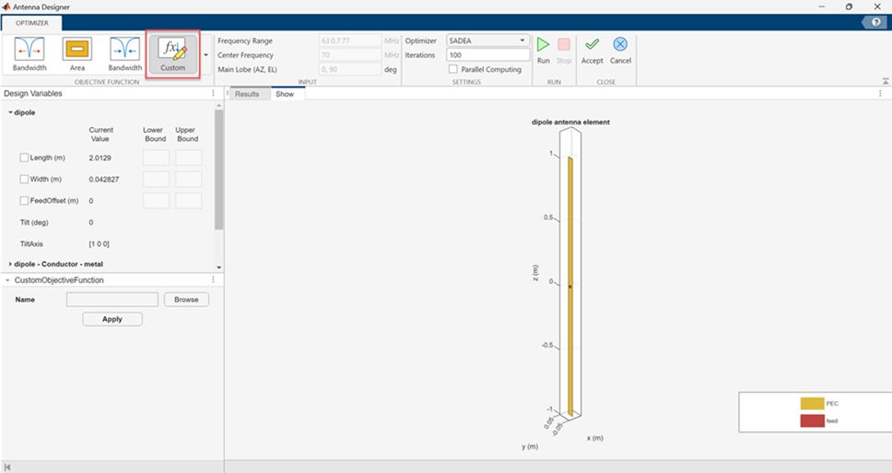Open the help icon at top right

876,22
